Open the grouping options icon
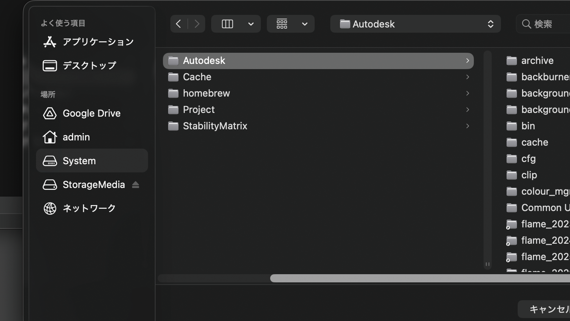This screenshot has width=570, height=321. [x=282, y=24]
